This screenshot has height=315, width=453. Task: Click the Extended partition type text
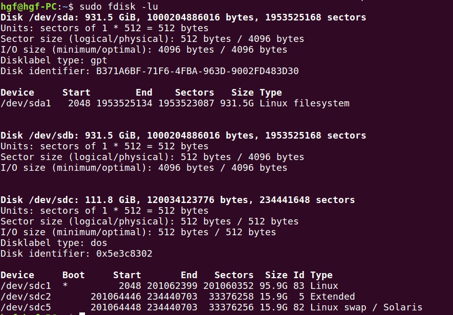click(332, 297)
